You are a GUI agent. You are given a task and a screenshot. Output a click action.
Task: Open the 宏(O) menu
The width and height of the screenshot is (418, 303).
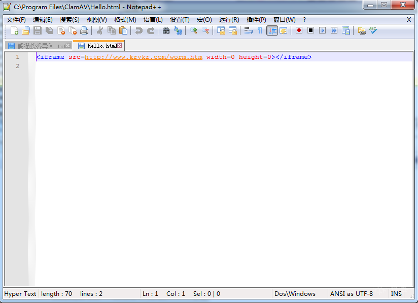point(204,20)
